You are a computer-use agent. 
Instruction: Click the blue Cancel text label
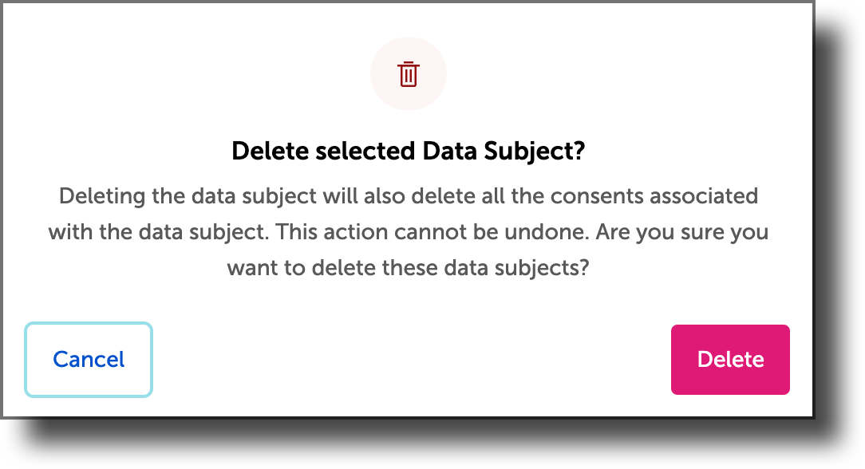(x=88, y=360)
